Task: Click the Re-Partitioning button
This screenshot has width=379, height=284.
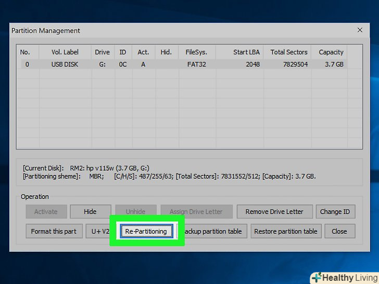Action: [x=146, y=231]
